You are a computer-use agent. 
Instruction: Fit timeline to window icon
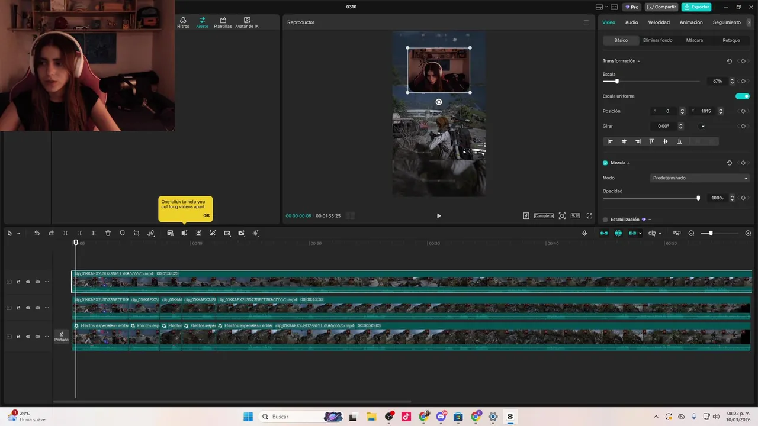coord(677,233)
